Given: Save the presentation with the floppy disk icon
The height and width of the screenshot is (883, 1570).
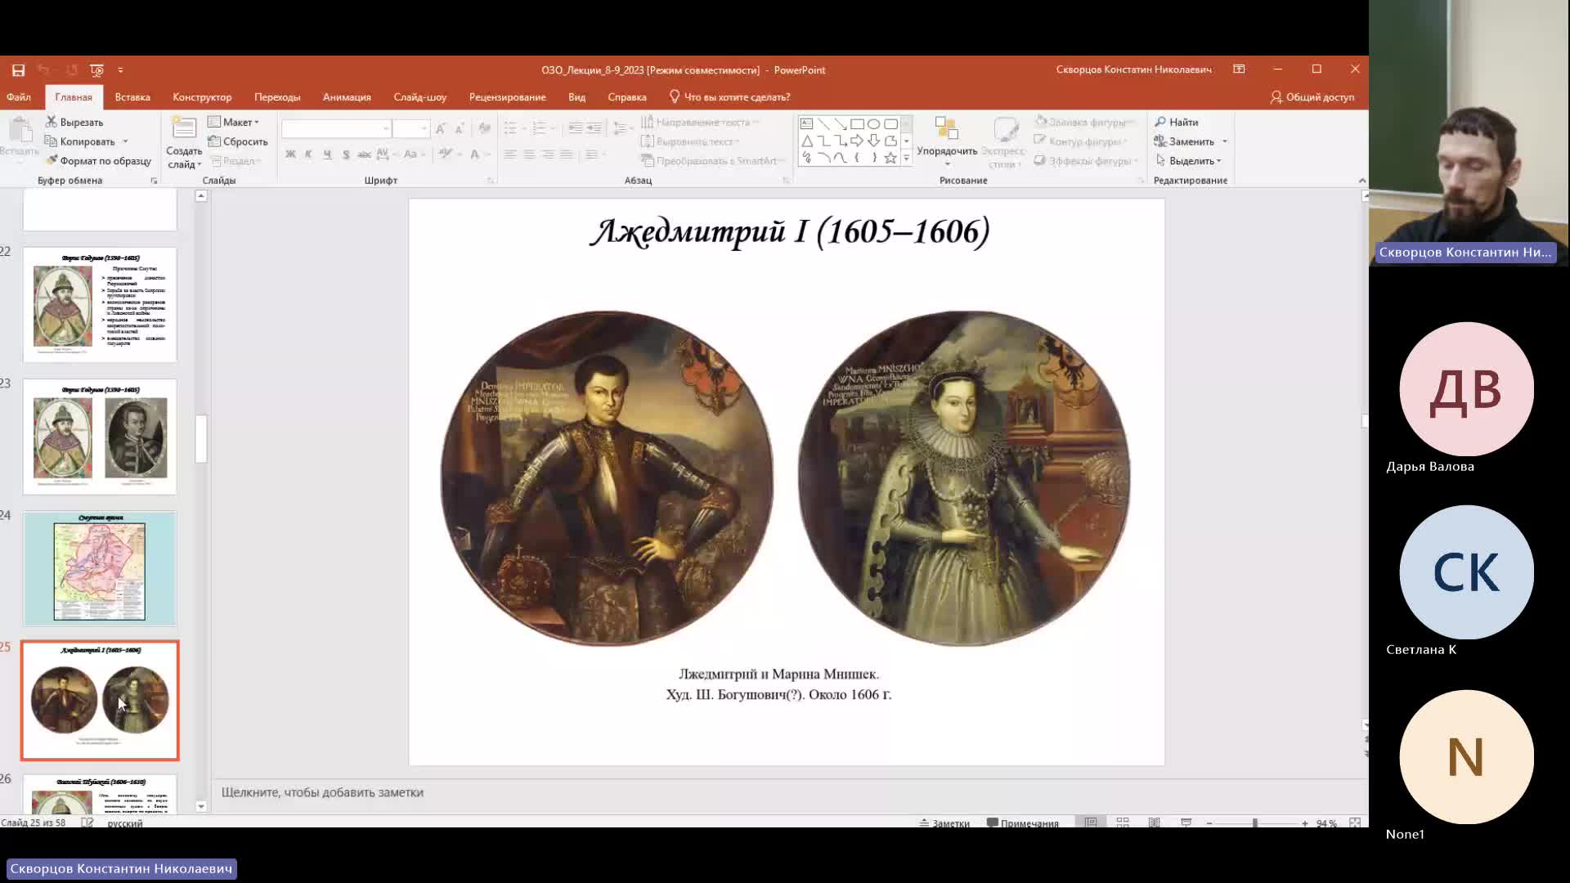Looking at the screenshot, I should (x=18, y=70).
